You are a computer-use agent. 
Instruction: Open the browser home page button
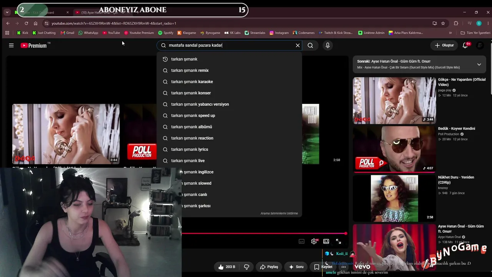tap(35, 23)
